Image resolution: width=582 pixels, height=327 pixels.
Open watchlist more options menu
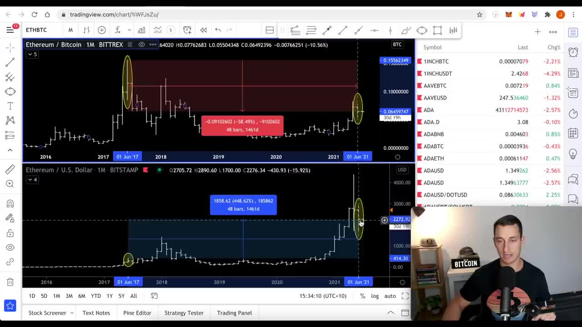tap(553, 32)
